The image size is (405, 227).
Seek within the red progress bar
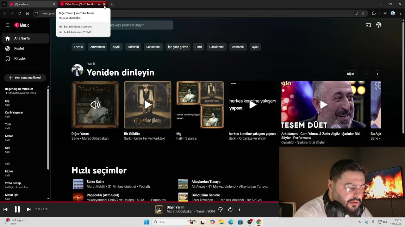(139, 202)
